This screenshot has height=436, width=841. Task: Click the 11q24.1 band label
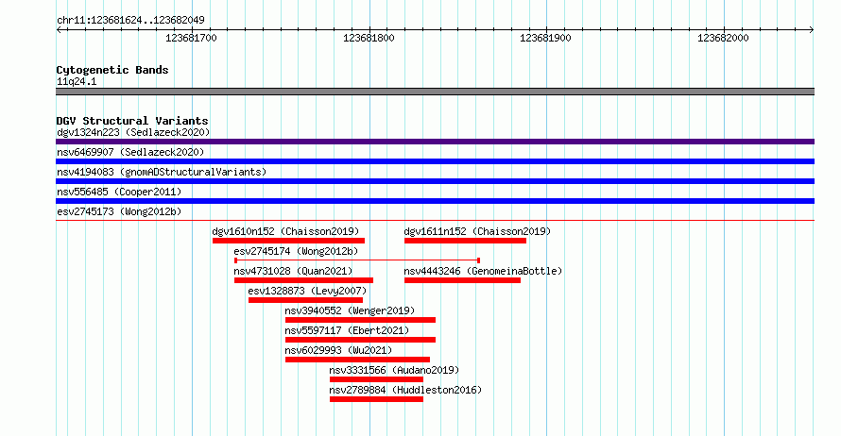pos(77,81)
